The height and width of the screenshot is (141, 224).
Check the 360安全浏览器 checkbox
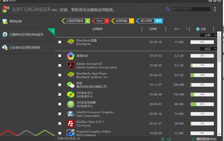coord(60,104)
